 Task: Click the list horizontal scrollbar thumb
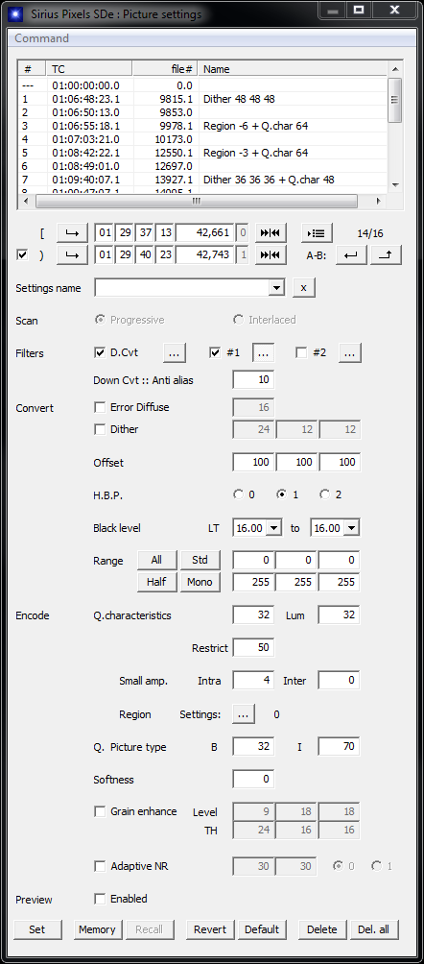coord(197,201)
